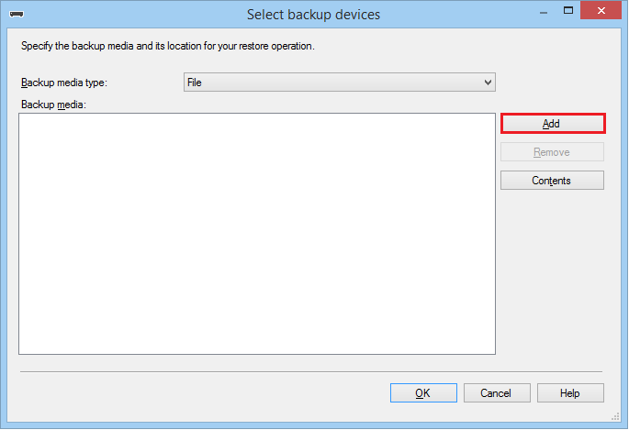Click the Select backup devices title text

click(313, 15)
